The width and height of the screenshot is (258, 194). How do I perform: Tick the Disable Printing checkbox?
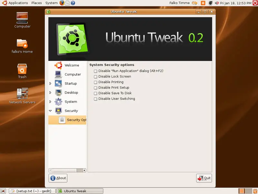(95, 82)
